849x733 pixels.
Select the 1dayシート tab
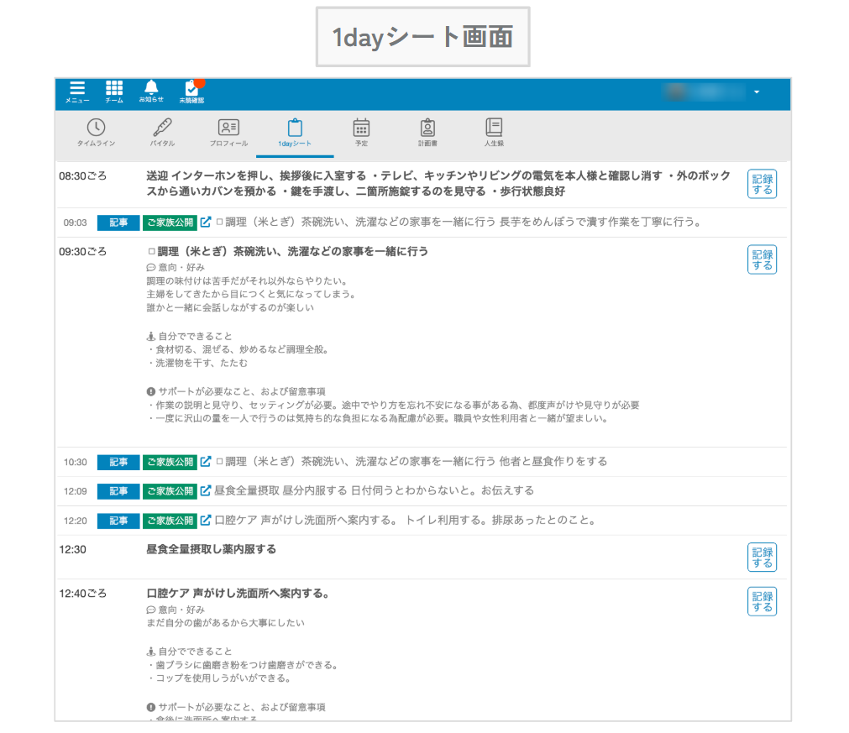[x=295, y=132]
